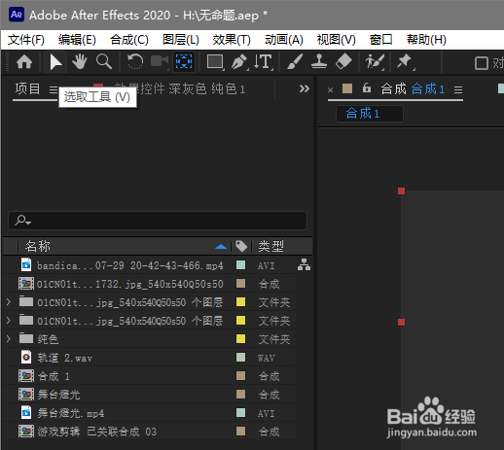Activate the Type text tool
Viewport: 504px width, 450px height.
(x=264, y=61)
